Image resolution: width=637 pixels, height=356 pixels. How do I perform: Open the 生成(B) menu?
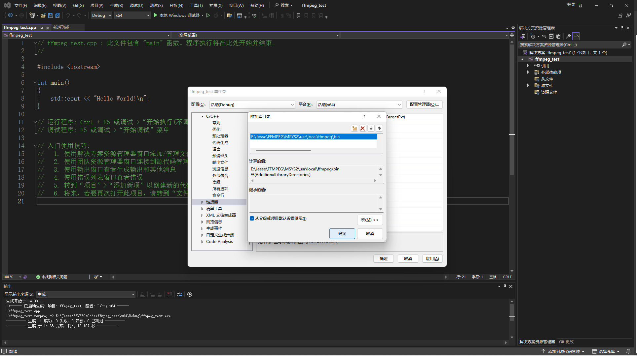click(x=116, y=6)
